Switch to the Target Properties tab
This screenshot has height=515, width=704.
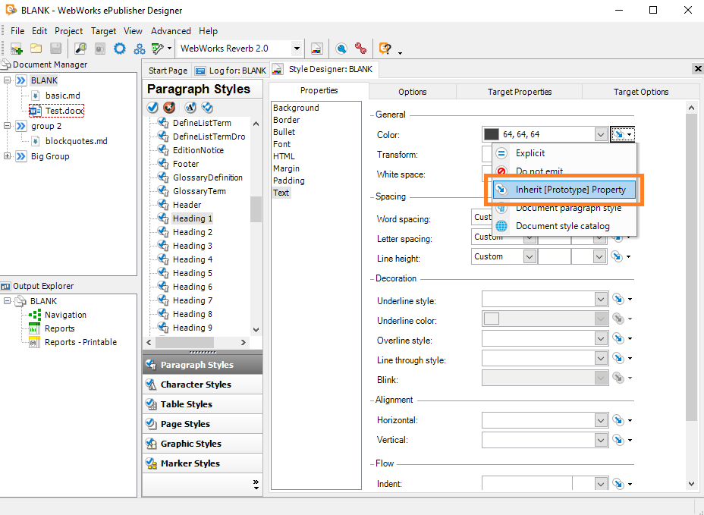pos(520,92)
